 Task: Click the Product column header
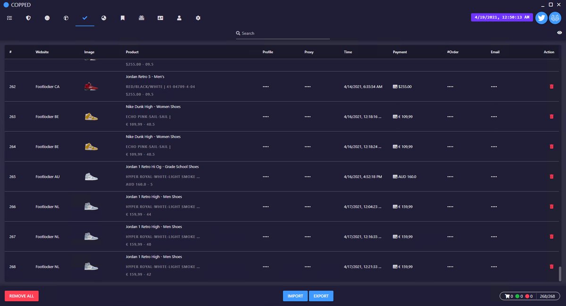(x=132, y=52)
